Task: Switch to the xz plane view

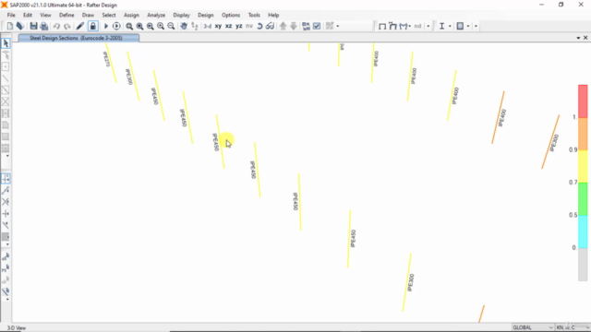Action: (x=229, y=26)
